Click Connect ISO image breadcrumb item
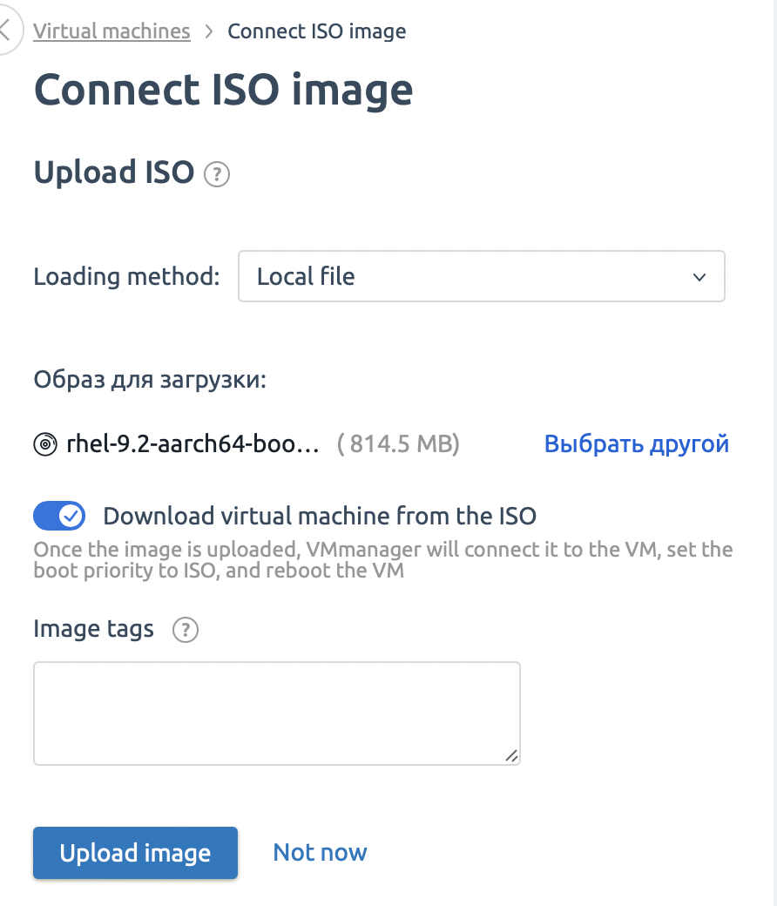The height and width of the screenshot is (906, 777). 316,31
